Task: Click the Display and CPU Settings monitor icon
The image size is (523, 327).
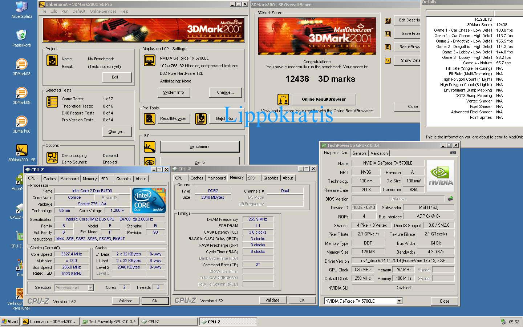Action: pos(150,60)
